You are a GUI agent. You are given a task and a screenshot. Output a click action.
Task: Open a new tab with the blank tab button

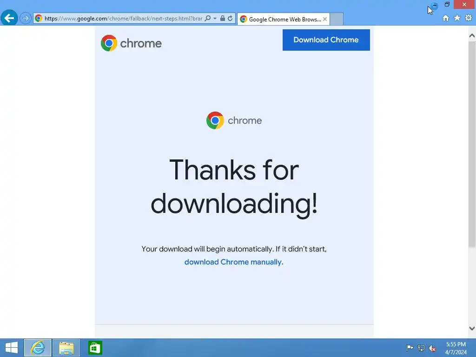(337, 19)
